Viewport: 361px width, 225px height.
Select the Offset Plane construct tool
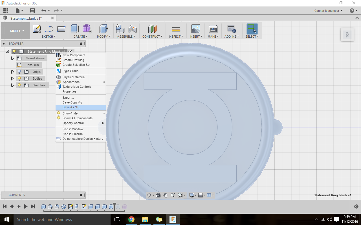click(x=153, y=29)
